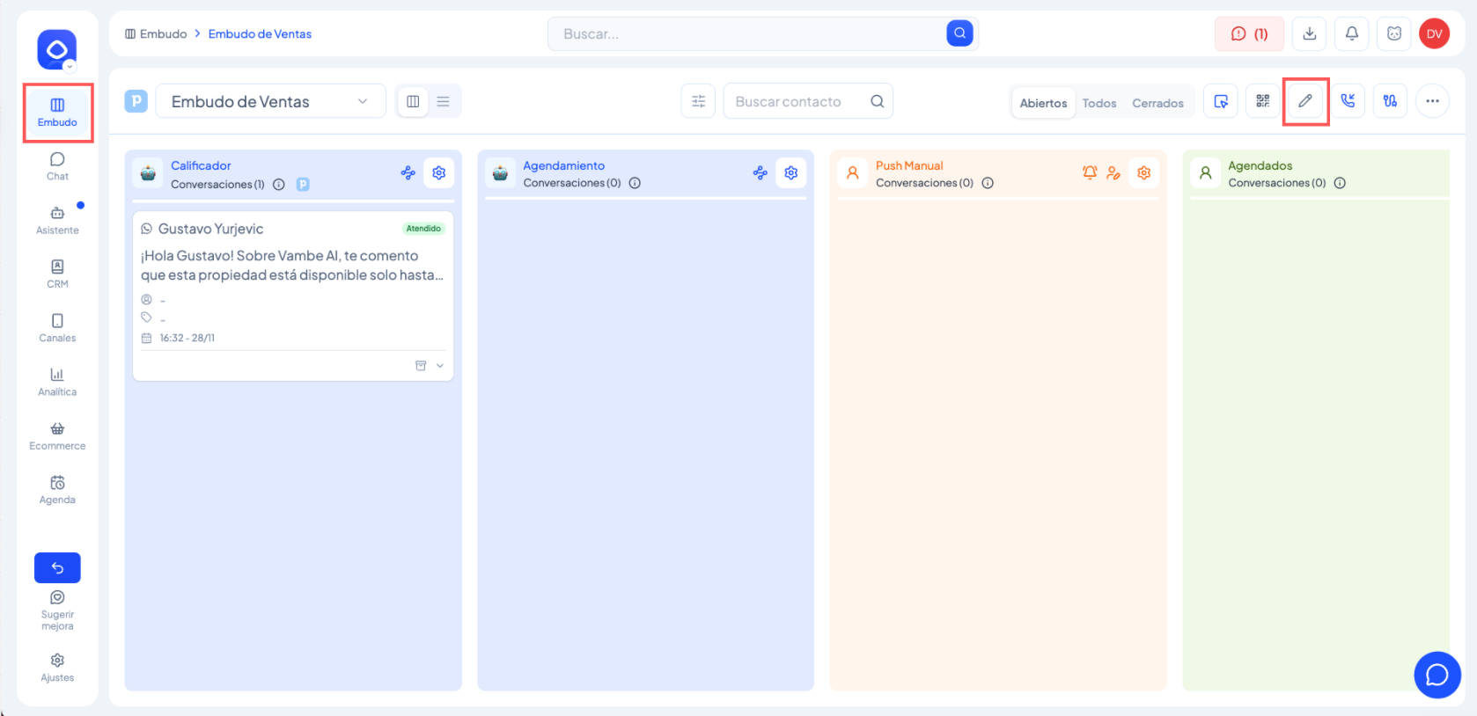Click the red alerts (1) button

point(1248,34)
